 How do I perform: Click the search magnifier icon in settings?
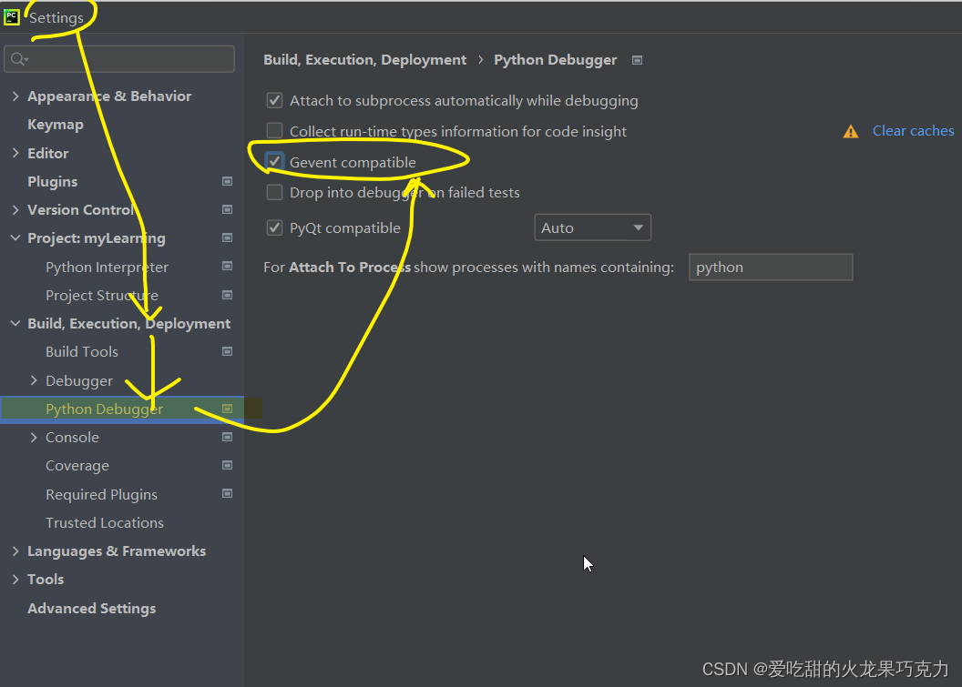[x=19, y=59]
